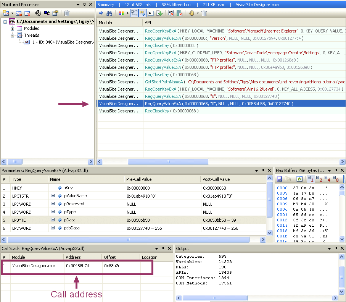Screen dimensions: 346x302
Task: Save the hex buffer with the floppy icon
Action: pyautogui.click(x=280, y=179)
